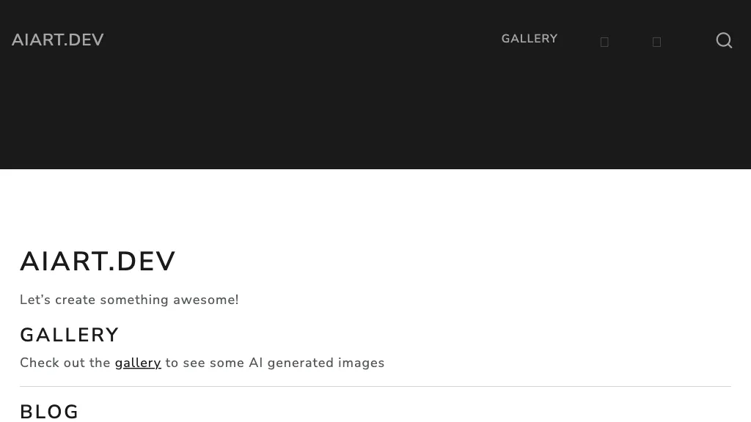The width and height of the screenshot is (751, 422).
Task: Click the words "Check out the"
Action: (x=65, y=363)
